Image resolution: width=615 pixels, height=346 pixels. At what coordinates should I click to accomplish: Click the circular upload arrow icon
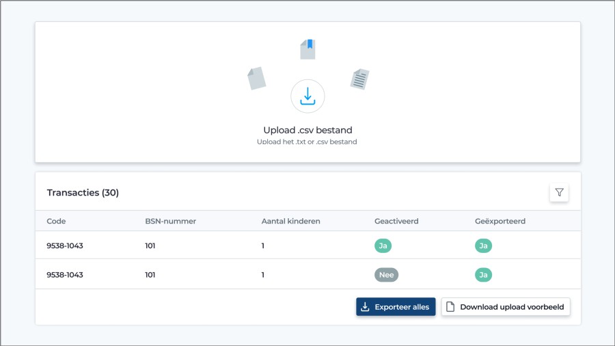tap(307, 96)
